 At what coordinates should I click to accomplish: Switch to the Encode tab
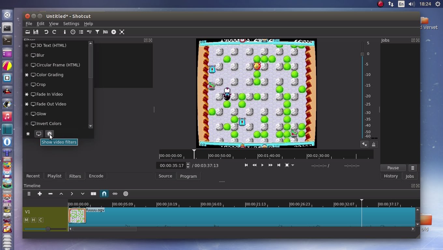coord(96,176)
